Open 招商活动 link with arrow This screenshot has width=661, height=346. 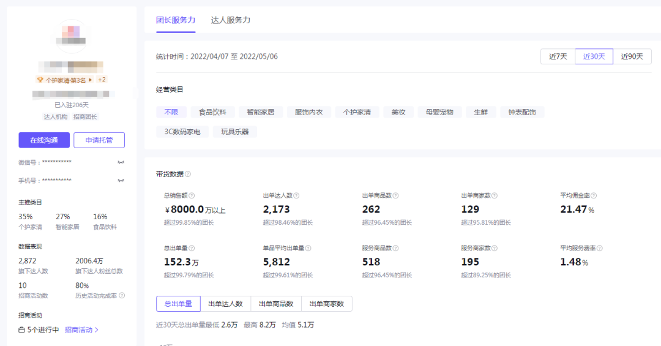pyautogui.click(x=81, y=330)
